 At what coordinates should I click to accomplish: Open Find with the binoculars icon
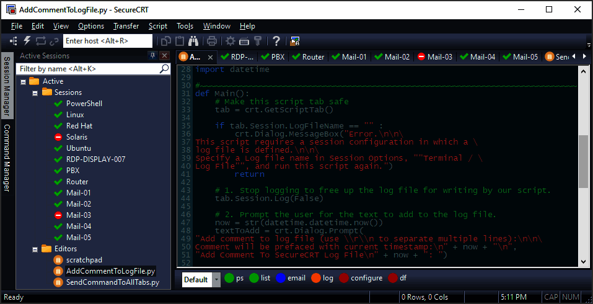point(193,41)
